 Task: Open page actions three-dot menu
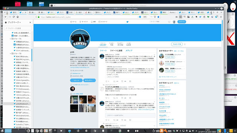click(151, 17)
